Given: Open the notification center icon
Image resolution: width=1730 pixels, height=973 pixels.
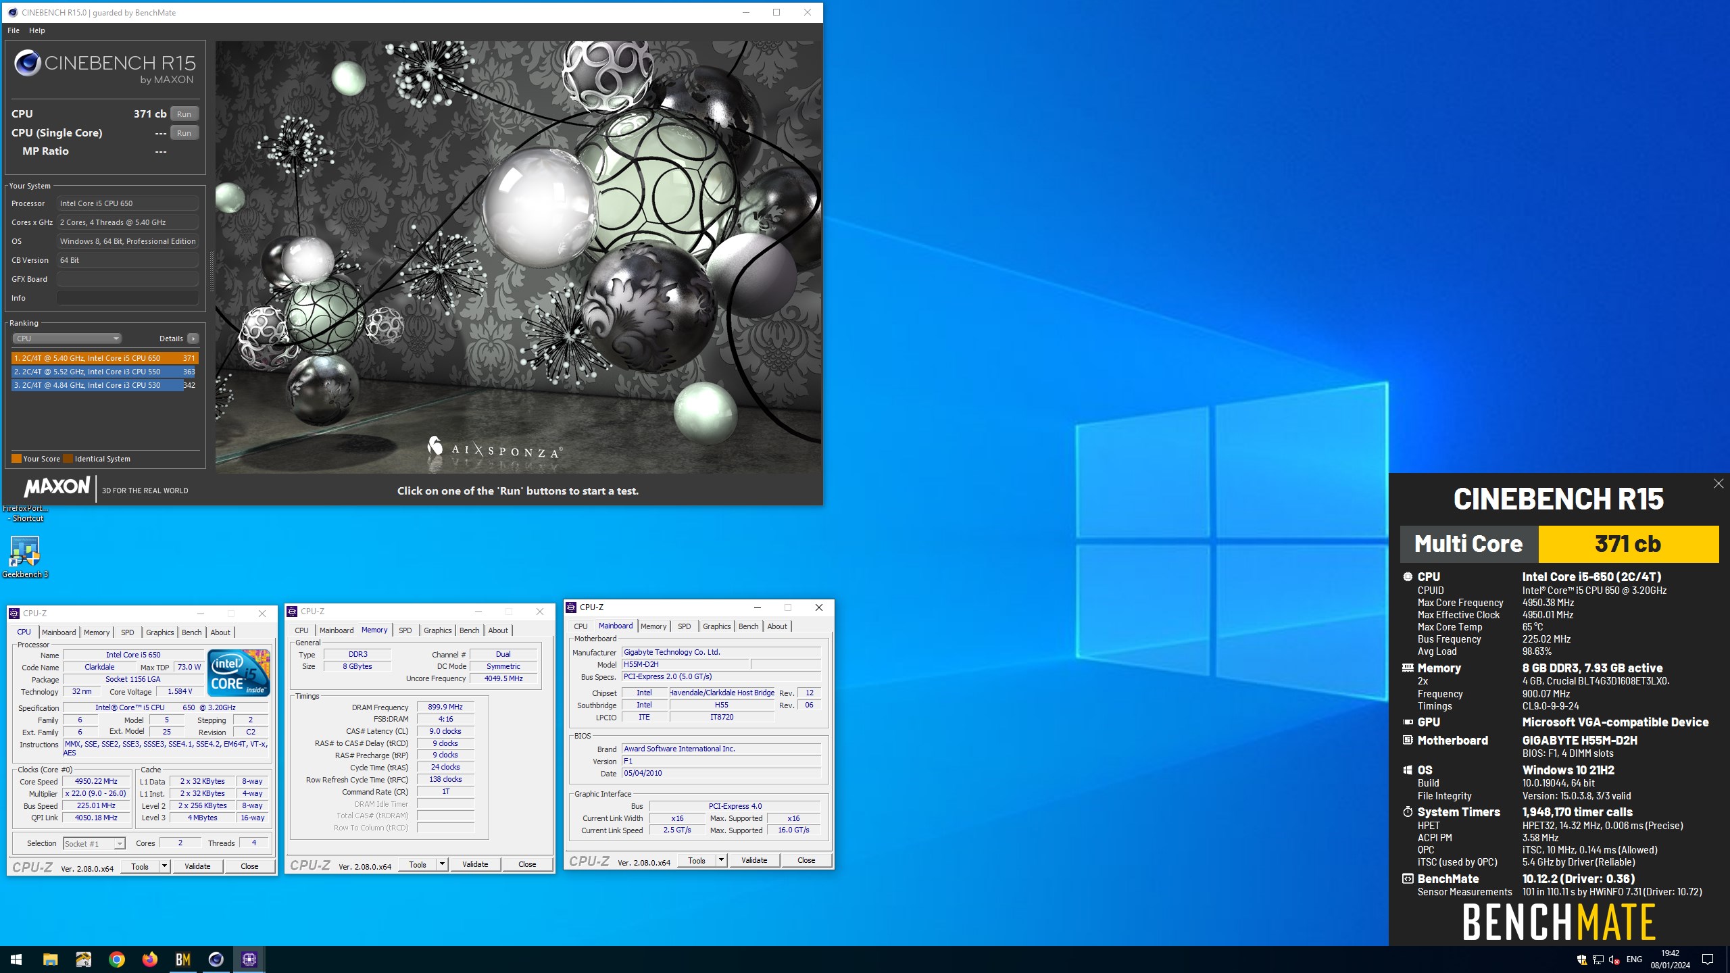Looking at the screenshot, I should (1708, 959).
